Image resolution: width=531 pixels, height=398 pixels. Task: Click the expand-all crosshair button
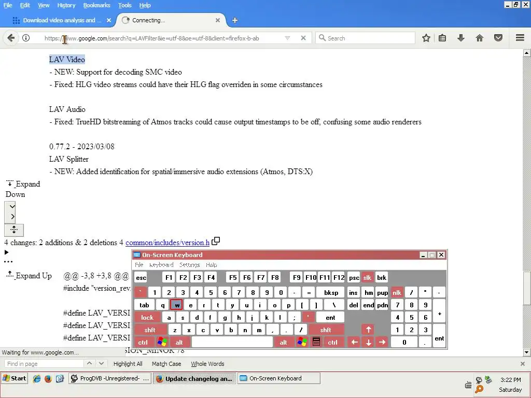point(14,230)
